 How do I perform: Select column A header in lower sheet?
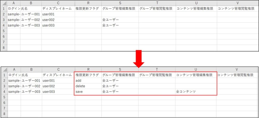coord(14,69)
